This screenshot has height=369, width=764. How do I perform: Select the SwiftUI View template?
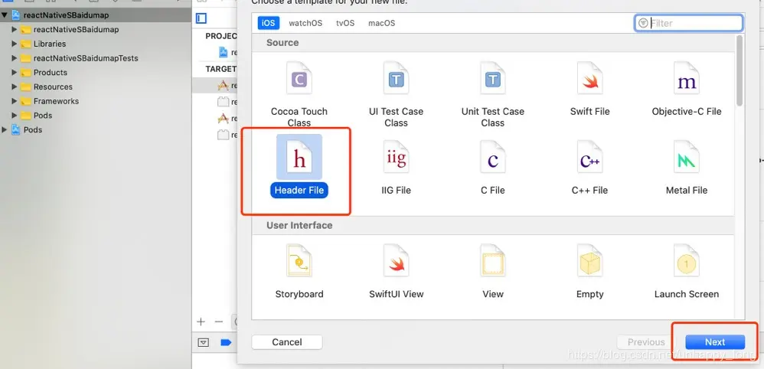[x=396, y=272]
